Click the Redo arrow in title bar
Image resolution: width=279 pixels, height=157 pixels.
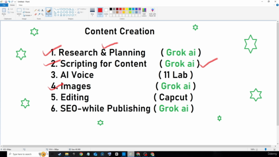(x=12, y=2)
